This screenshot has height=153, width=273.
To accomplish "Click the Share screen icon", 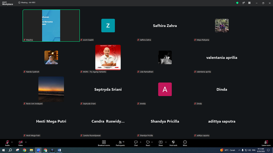I will coord(161,142).
